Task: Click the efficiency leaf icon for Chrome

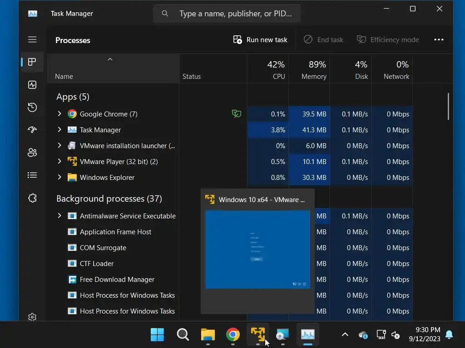Action: point(236,114)
